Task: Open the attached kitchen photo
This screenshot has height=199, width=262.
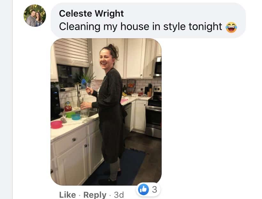Action: 106,112
